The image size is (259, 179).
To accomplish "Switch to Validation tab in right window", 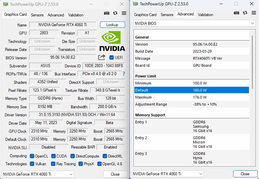I will coord(205,15).
